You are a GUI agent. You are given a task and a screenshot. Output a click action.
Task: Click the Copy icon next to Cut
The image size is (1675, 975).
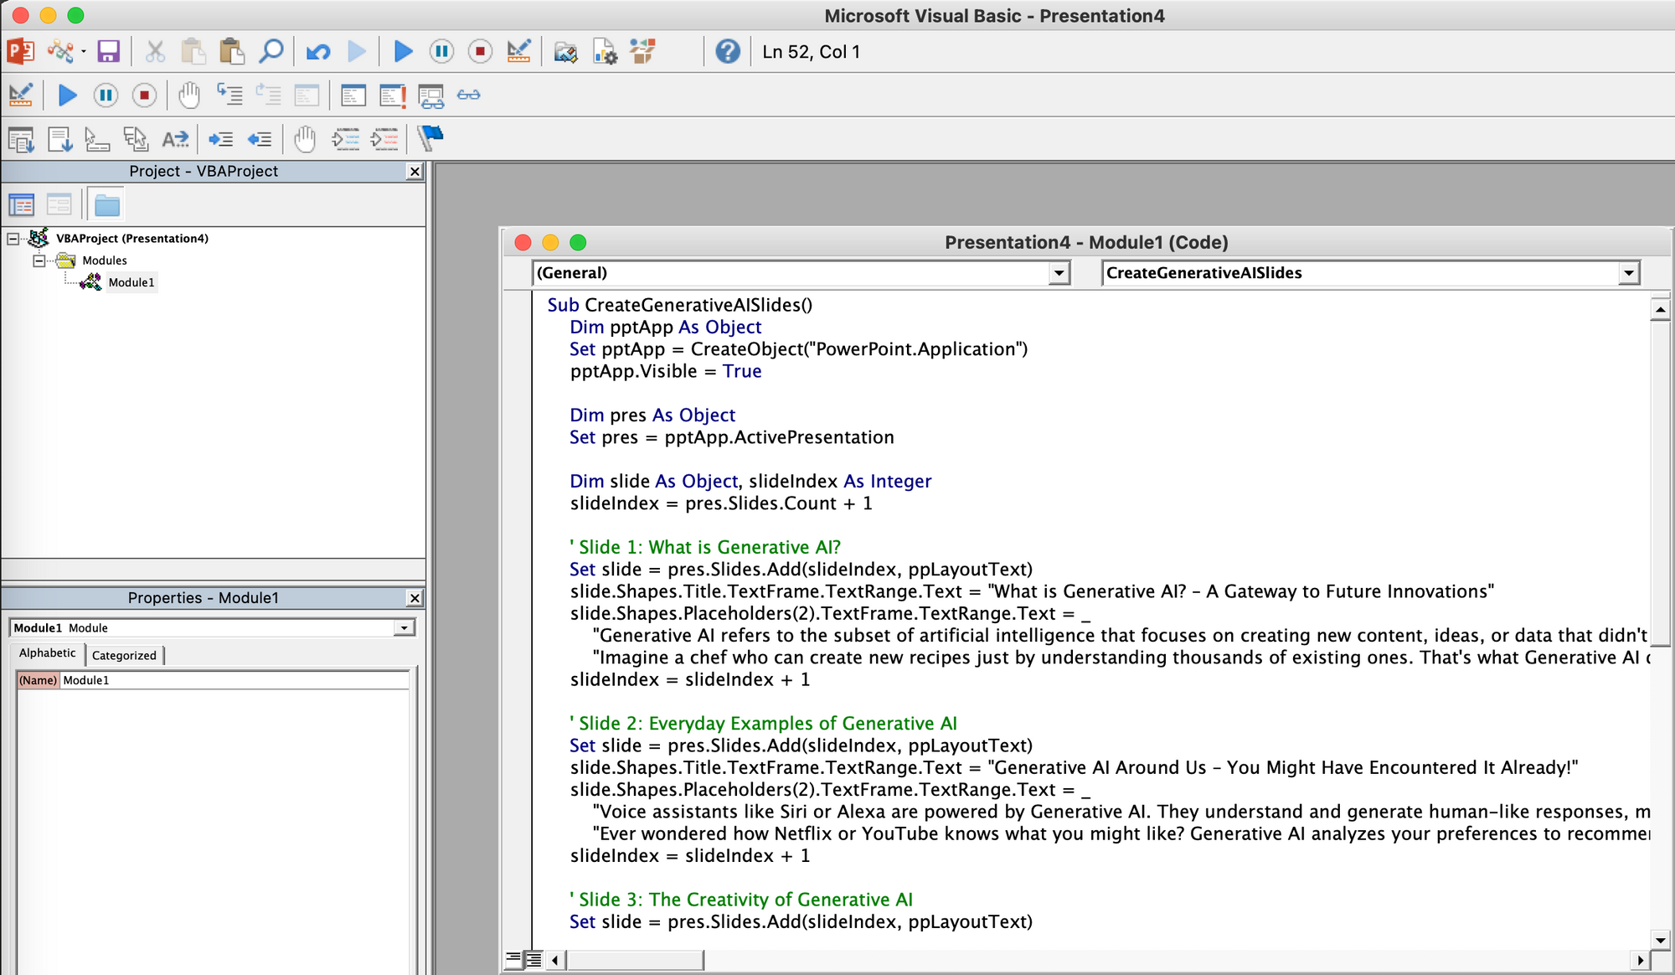193,52
